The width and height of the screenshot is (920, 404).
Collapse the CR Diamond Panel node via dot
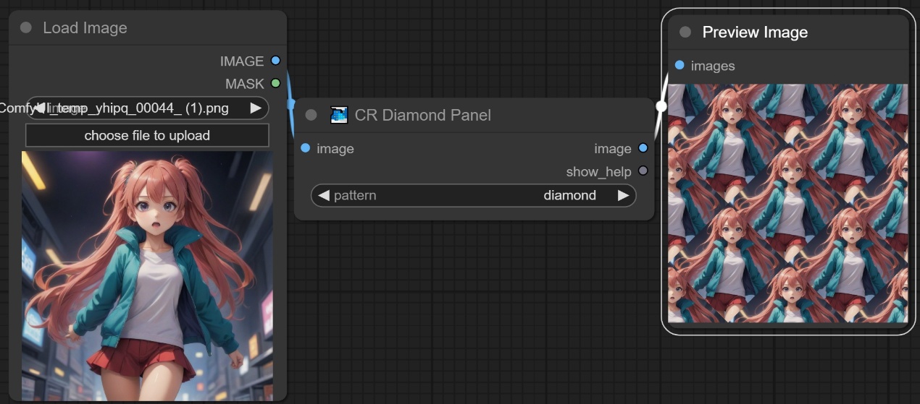click(x=311, y=115)
